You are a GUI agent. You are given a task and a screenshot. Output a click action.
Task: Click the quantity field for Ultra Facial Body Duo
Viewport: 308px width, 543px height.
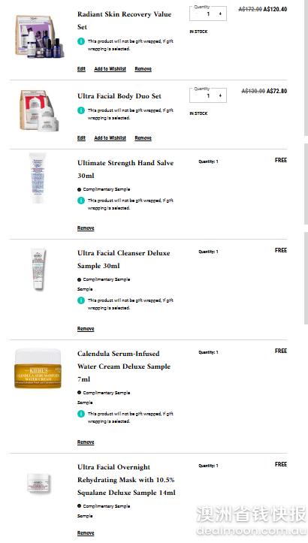(x=208, y=95)
